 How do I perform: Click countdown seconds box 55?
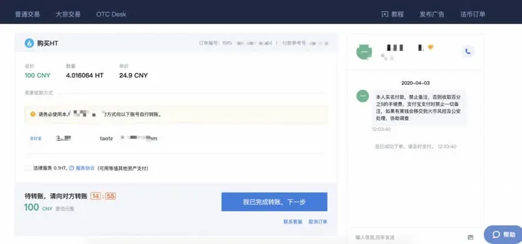(110, 196)
